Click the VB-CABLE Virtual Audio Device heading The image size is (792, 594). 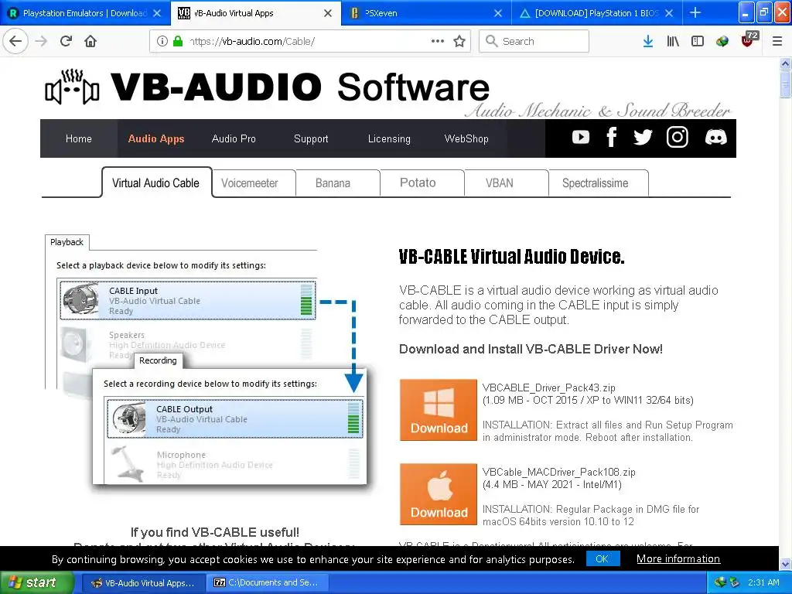(x=512, y=257)
